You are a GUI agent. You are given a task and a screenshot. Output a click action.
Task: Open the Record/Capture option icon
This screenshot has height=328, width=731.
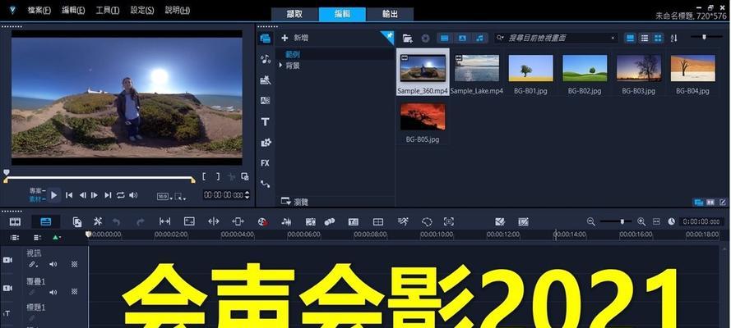coord(262,221)
